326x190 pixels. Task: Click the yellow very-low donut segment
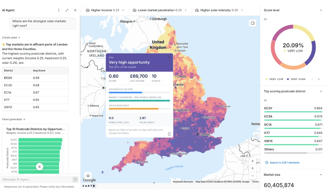[306, 31]
